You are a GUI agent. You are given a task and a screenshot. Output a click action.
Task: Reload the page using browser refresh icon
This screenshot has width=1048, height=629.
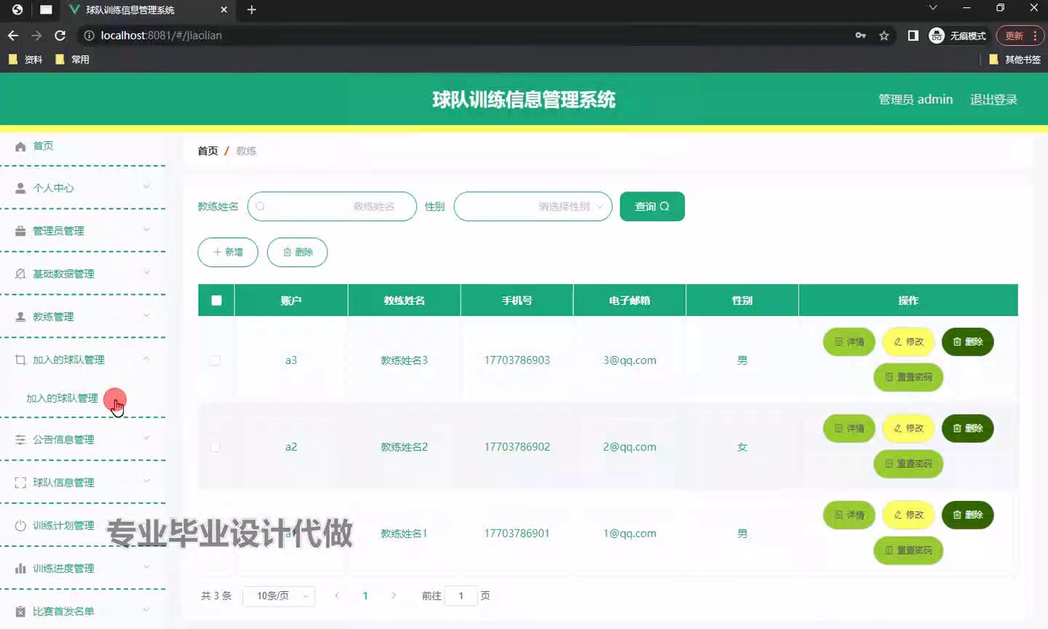point(60,36)
